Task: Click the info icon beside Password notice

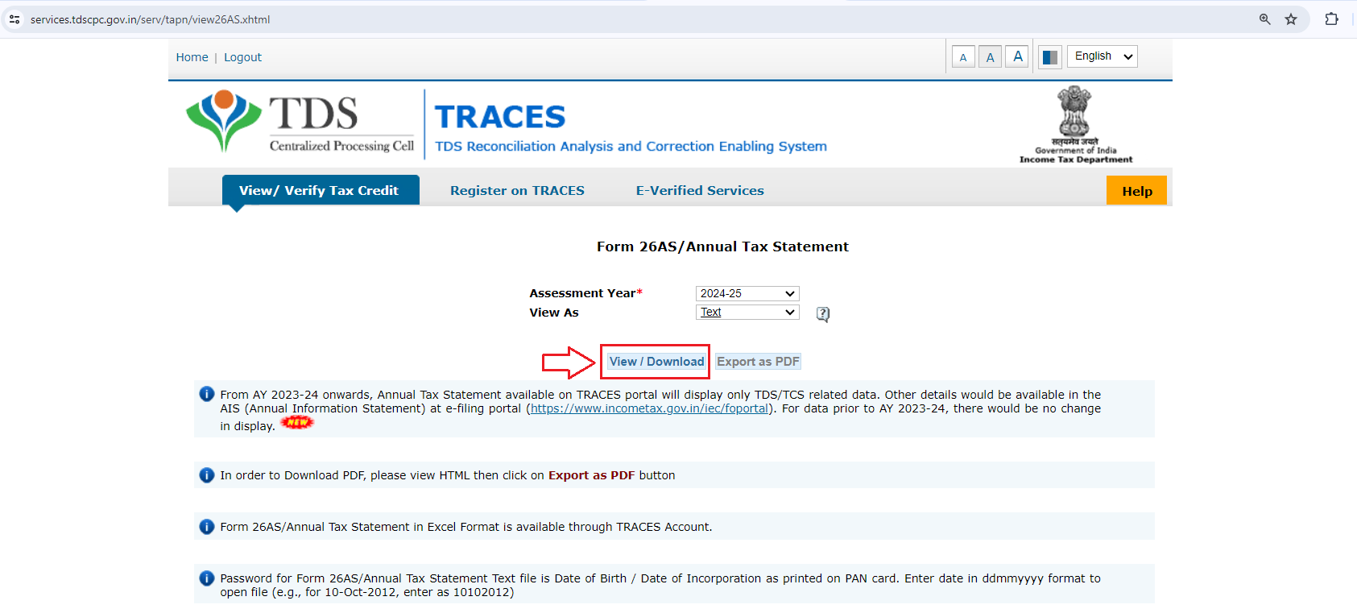Action: click(207, 578)
